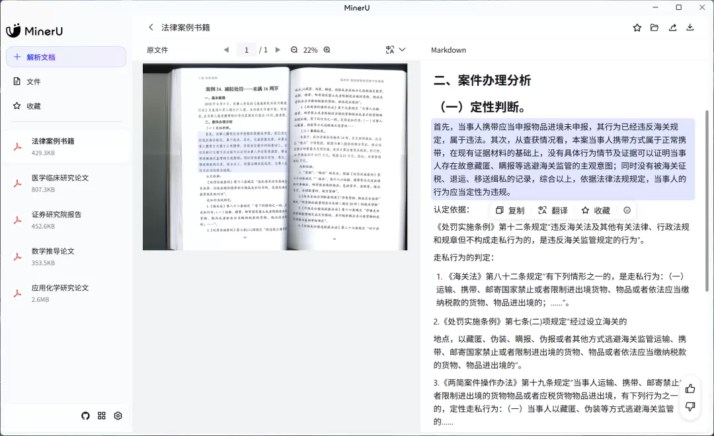This screenshot has height=436, width=714.
Task: Zoom in the original file preview
Action: (327, 50)
